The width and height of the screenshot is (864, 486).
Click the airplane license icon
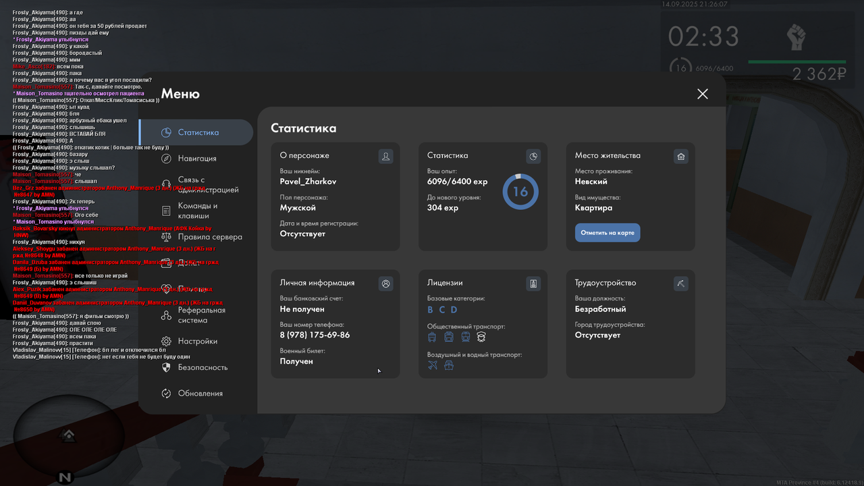click(x=433, y=365)
